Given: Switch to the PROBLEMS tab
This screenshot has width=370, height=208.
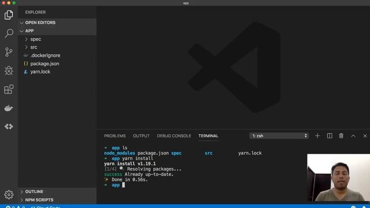Looking at the screenshot, I should pos(114,136).
